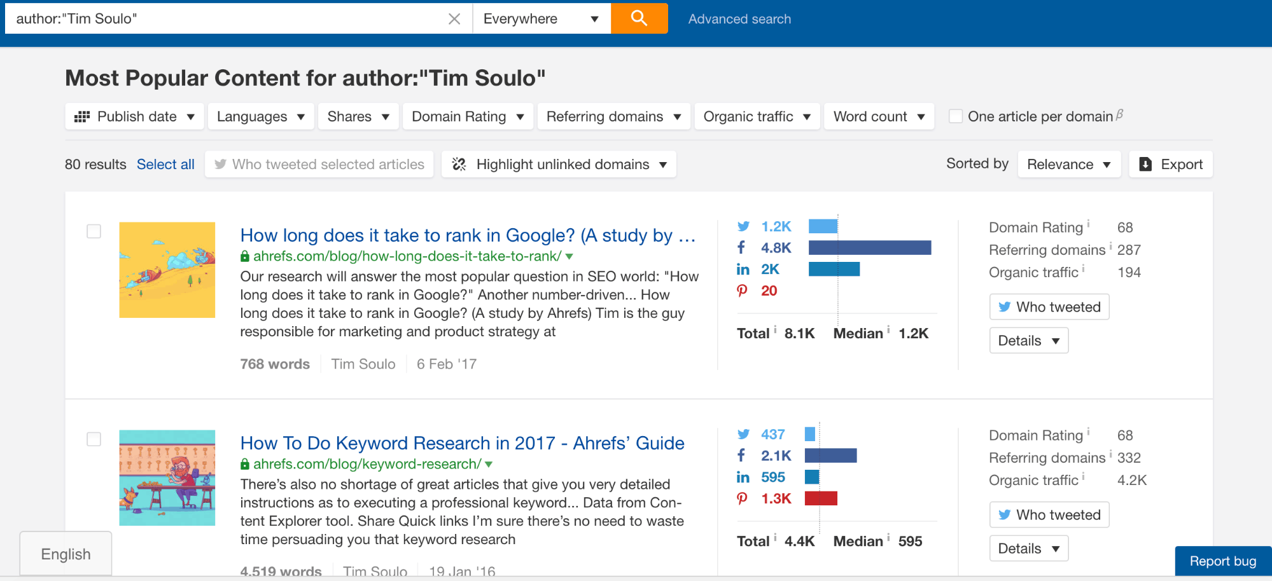Open thumbnail of Keyword Research article
Image resolution: width=1272 pixels, height=581 pixels.
(167, 477)
